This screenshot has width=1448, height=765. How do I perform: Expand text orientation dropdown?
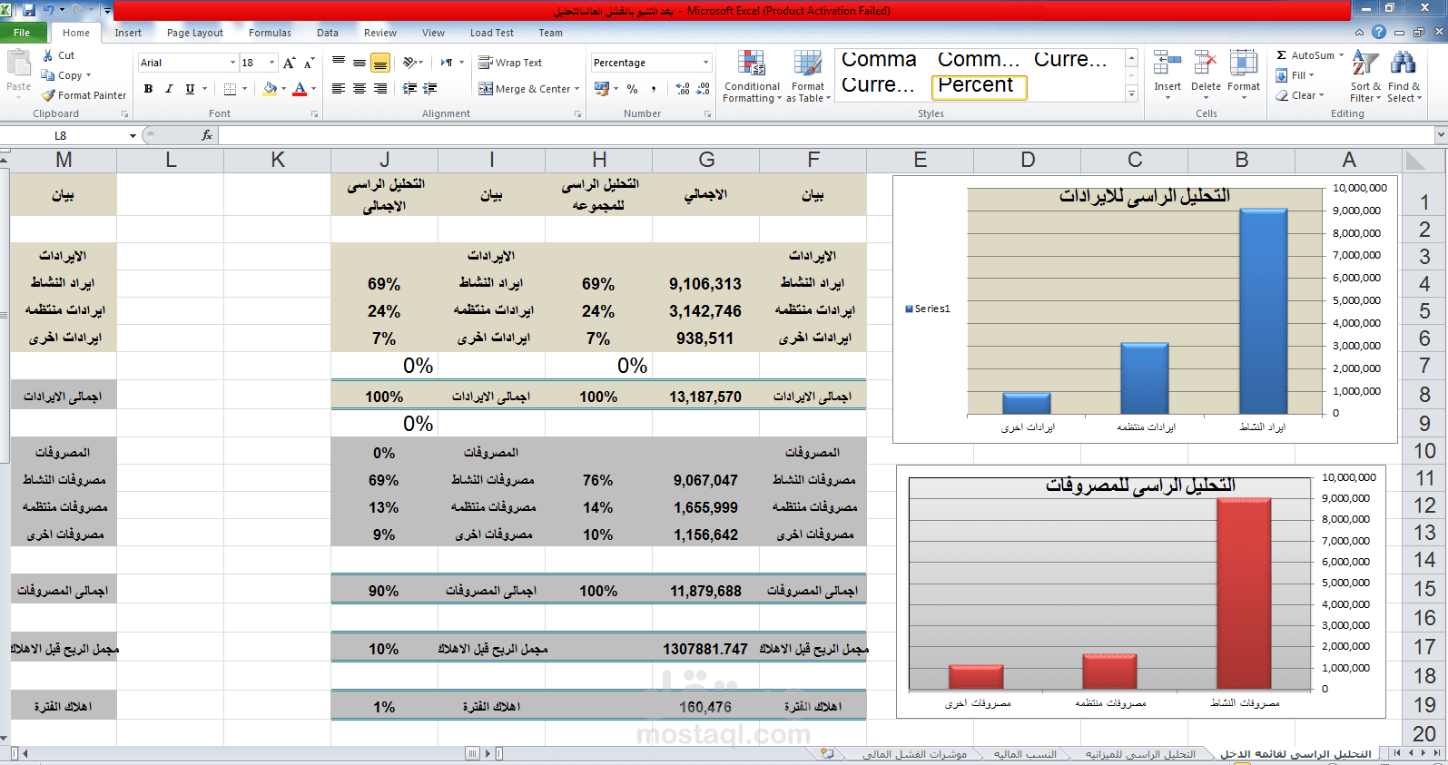(x=420, y=63)
